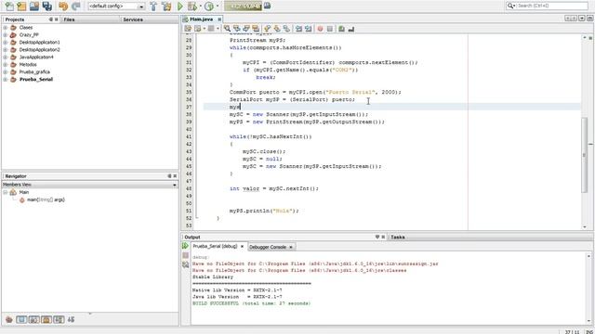This screenshot has height=334, width=595.
Task: Click the Uncomment editor toolbar icon
Action: [351, 29]
